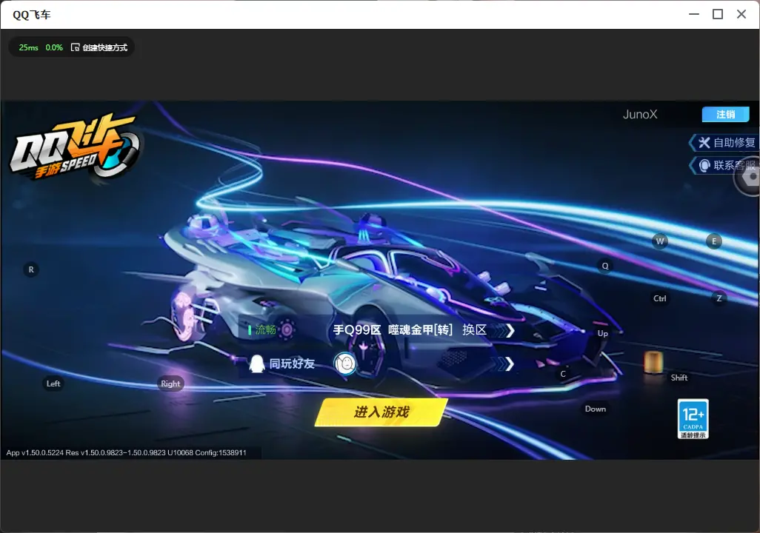Expand server selection arrow next to 换区

pyautogui.click(x=508, y=330)
